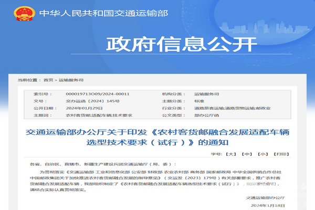Open 运输服务司 in the breadcrumb path
Viewport: 315px width, 210px height.
coord(71,80)
